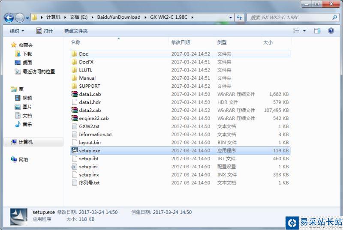The image size is (343, 230).
Task: Click the setup.ibt file icon
Action: pyautogui.click(x=74, y=158)
